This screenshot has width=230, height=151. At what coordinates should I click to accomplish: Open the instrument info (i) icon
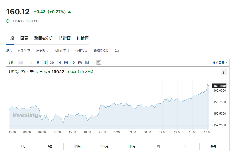click(223, 72)
